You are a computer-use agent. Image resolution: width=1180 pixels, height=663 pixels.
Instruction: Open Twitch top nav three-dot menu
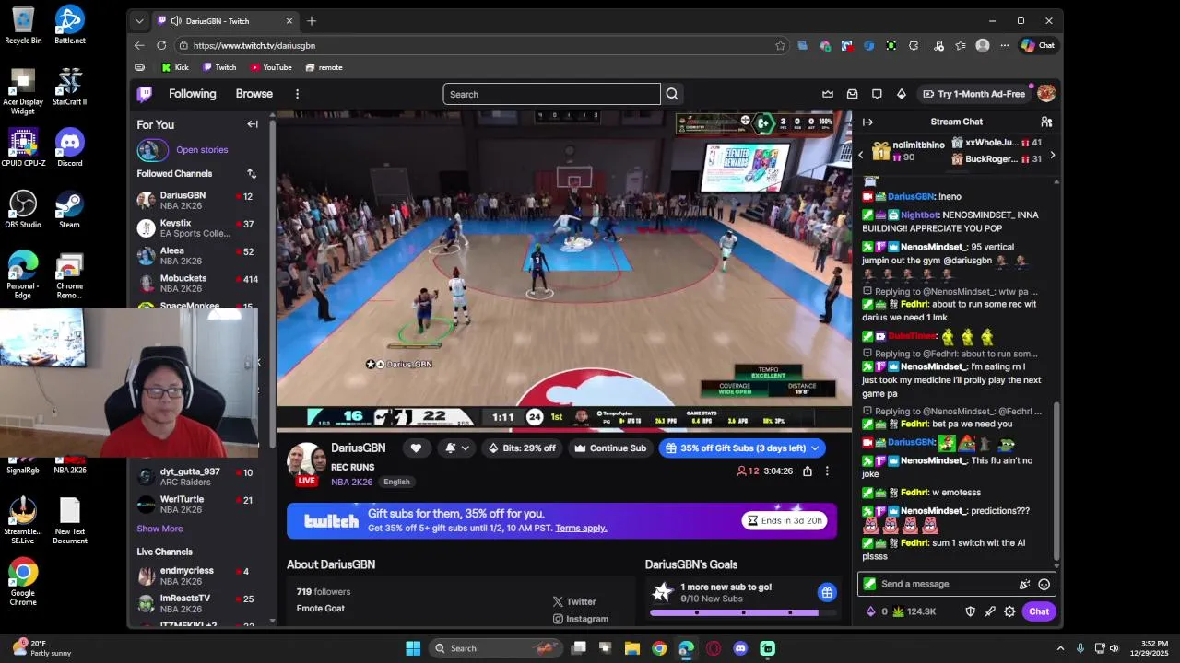click(x=297, y=94)
